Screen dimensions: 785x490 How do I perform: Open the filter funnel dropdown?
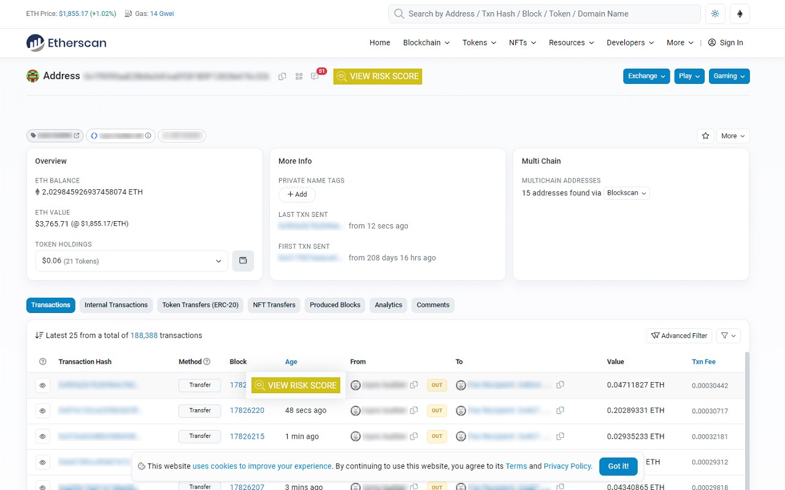click(729, 336)
